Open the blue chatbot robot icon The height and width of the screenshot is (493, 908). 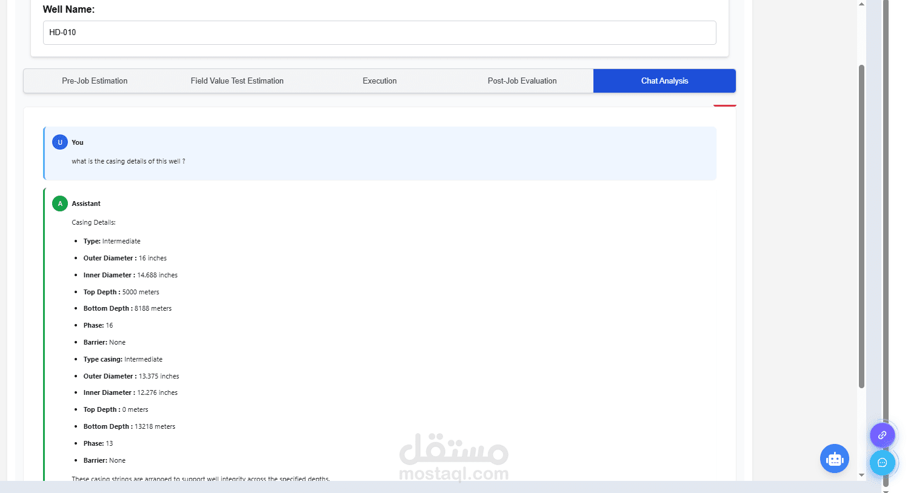(x=835, y=459)
